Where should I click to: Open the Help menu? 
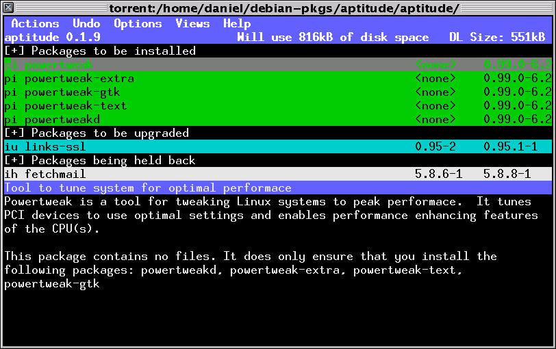pos(237,23)
